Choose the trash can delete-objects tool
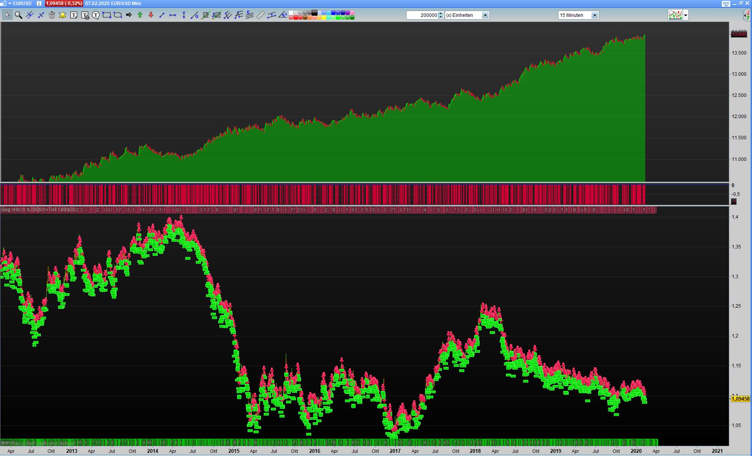Screen dimensions: 752x456 pyautogui.click(x=51, y=15)
